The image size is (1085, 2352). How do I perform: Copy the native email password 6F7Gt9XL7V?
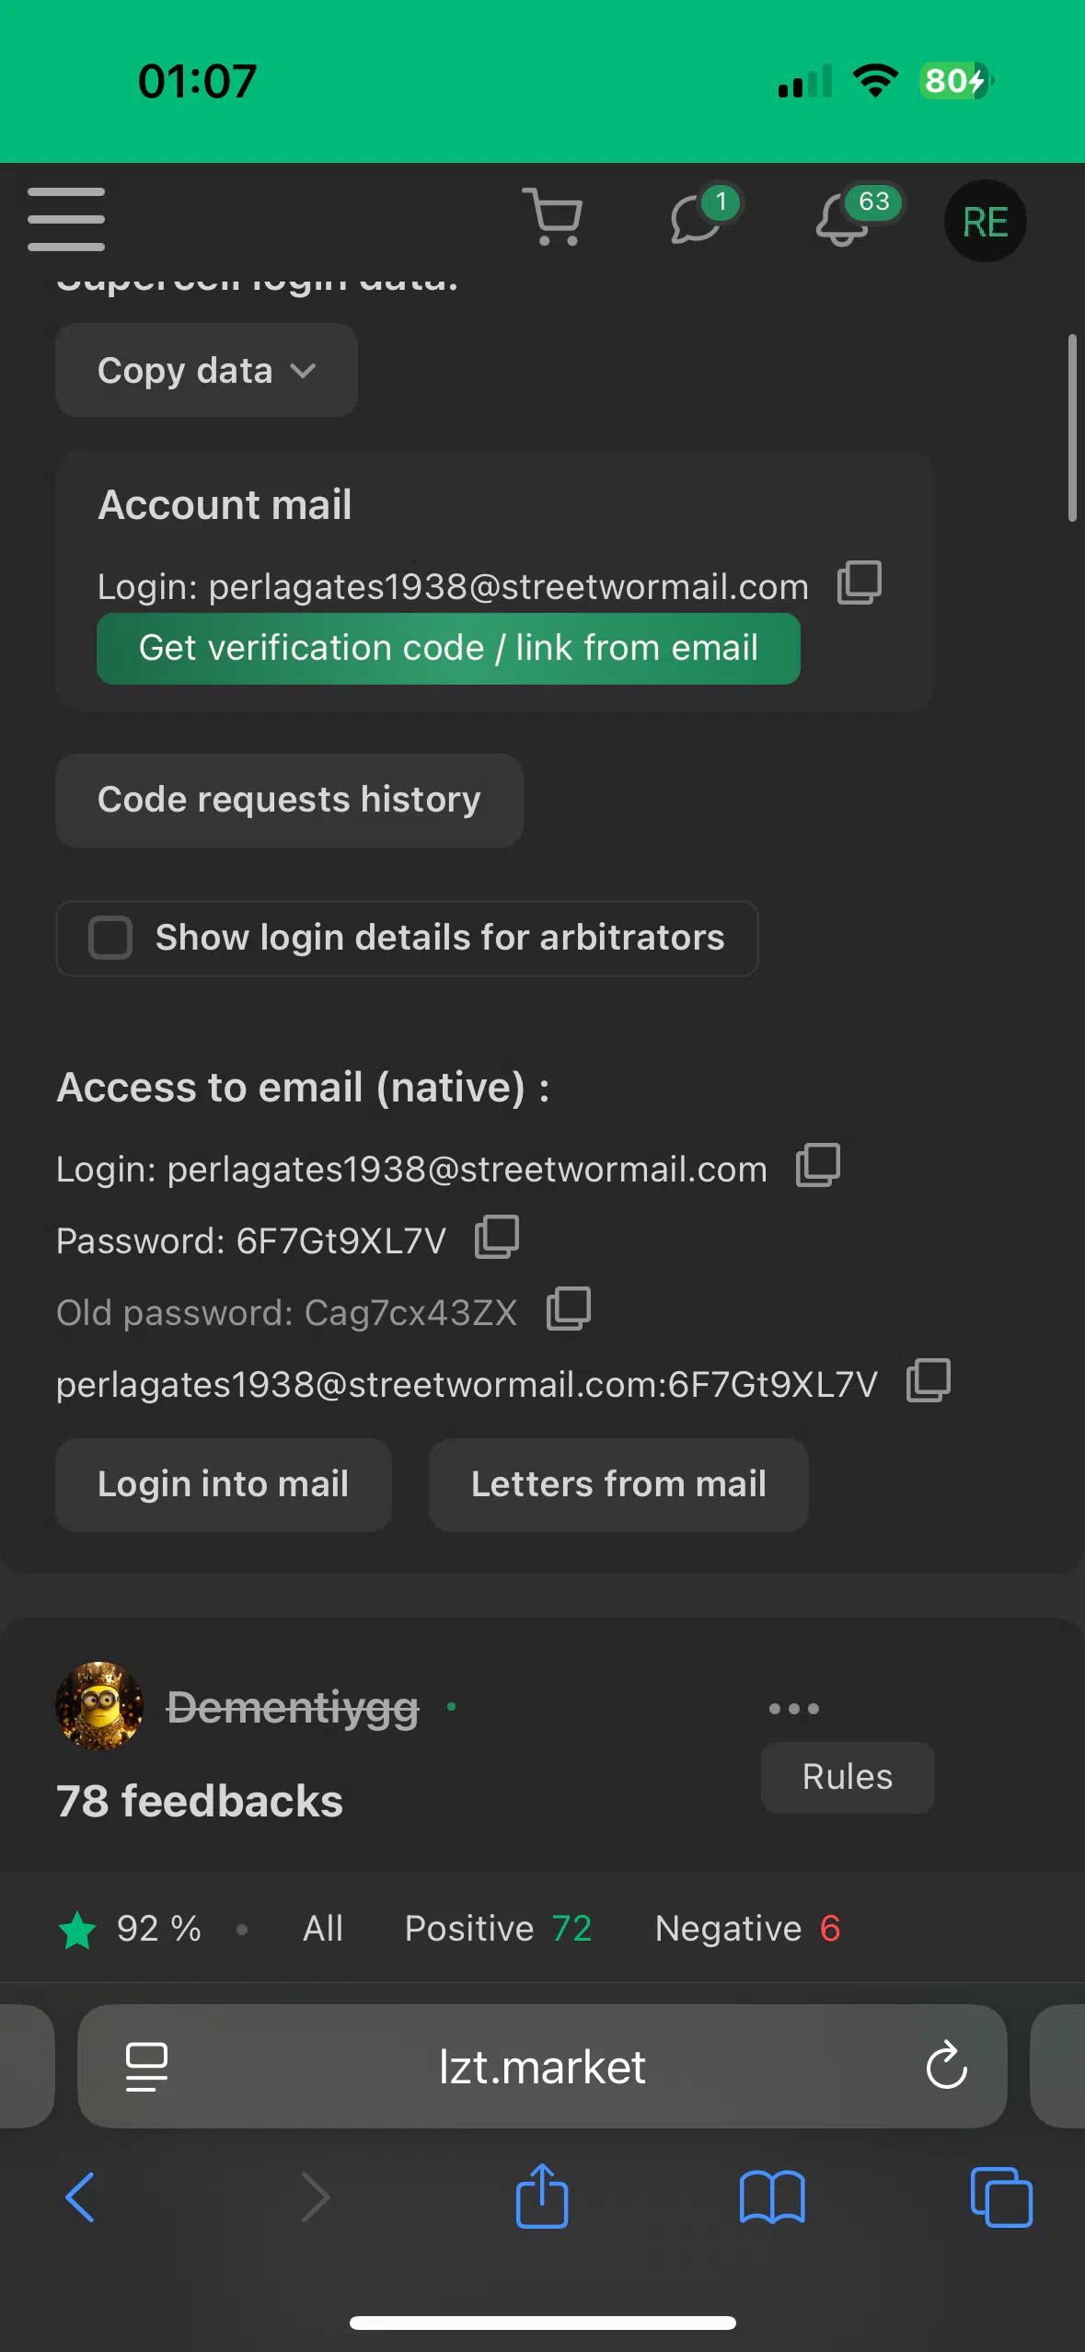497,1236
